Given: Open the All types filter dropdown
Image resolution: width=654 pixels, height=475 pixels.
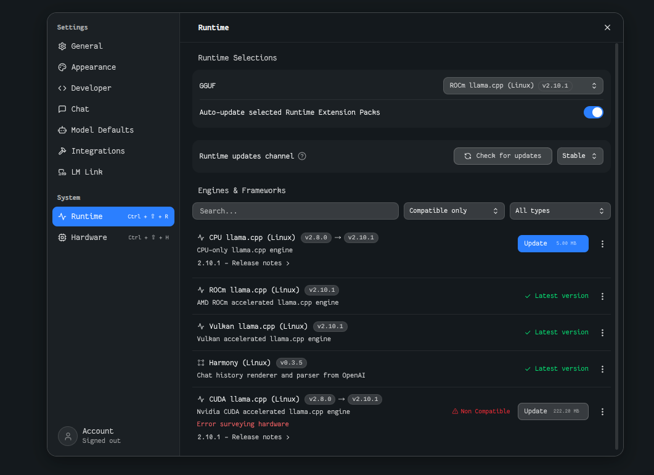Looking at the screenshot, I should click(x=560, y=211).
